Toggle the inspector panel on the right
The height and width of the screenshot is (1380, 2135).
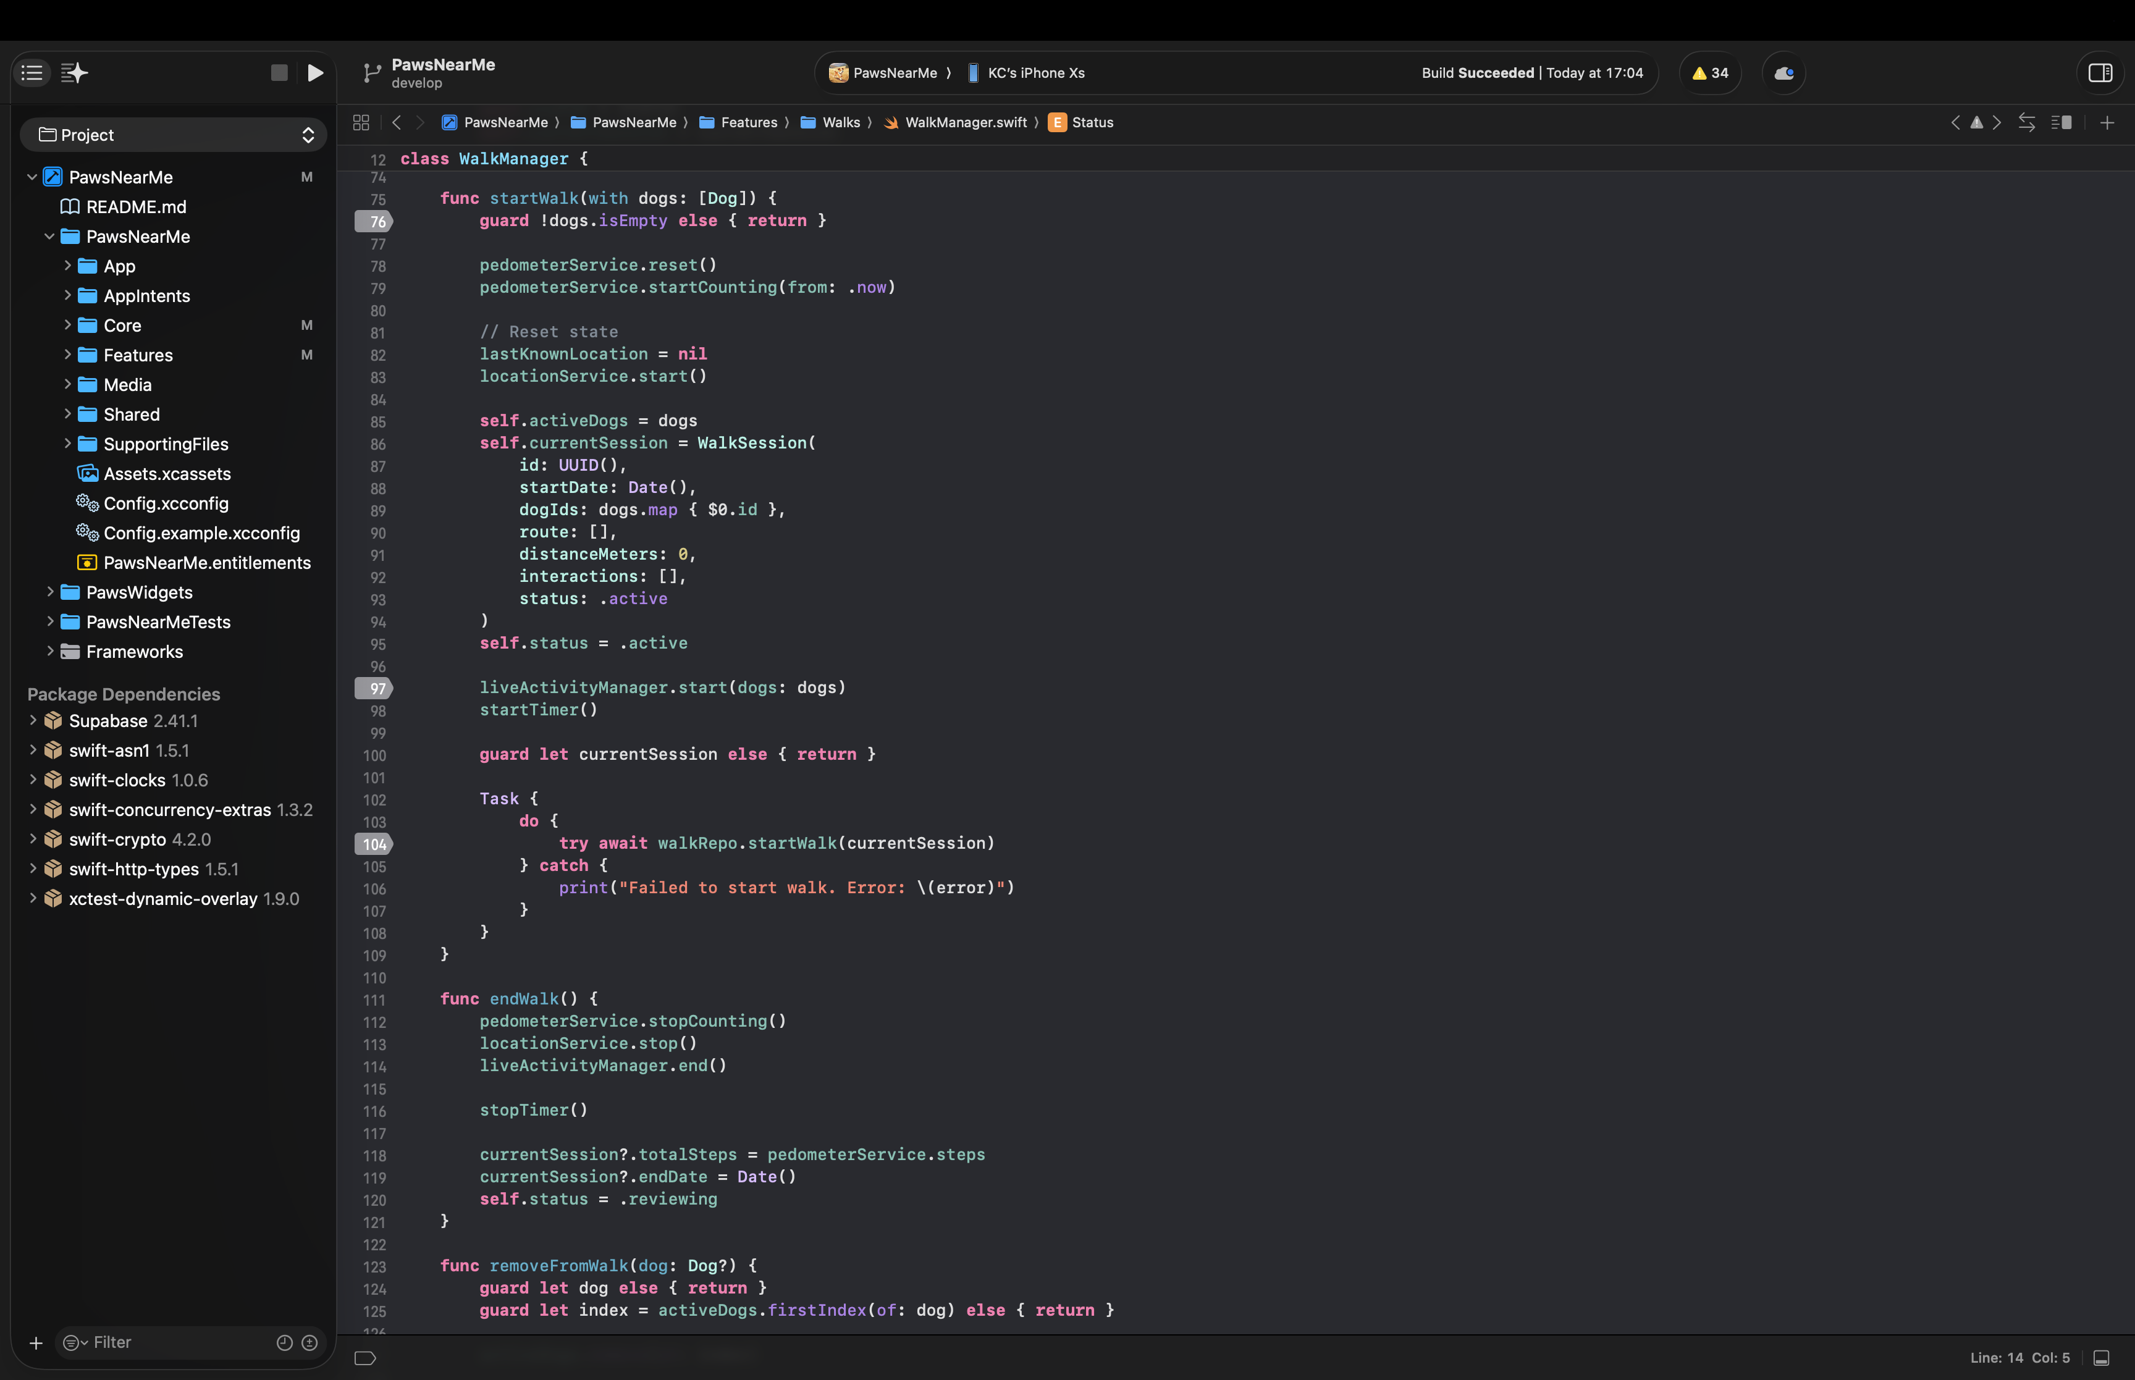pos(2100,73)
